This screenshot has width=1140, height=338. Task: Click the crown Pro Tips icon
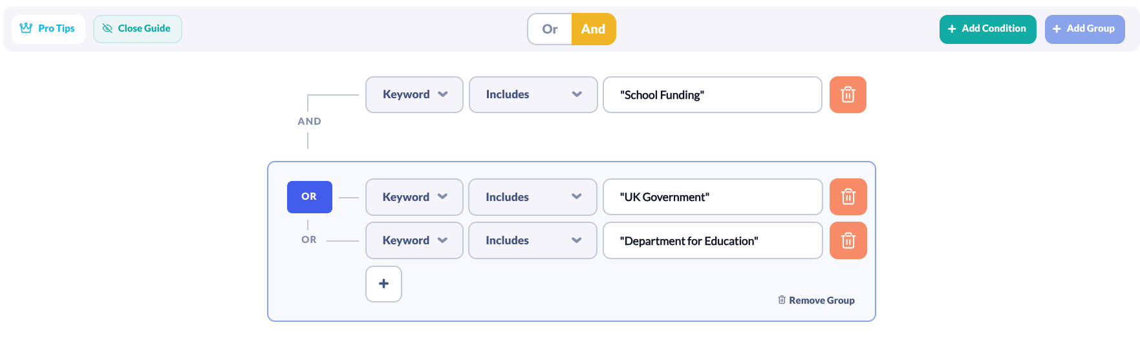[x=26, y=28]
